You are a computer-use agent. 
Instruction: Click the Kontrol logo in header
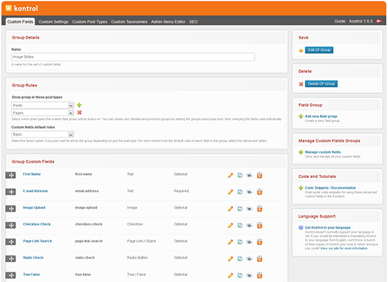22,8
